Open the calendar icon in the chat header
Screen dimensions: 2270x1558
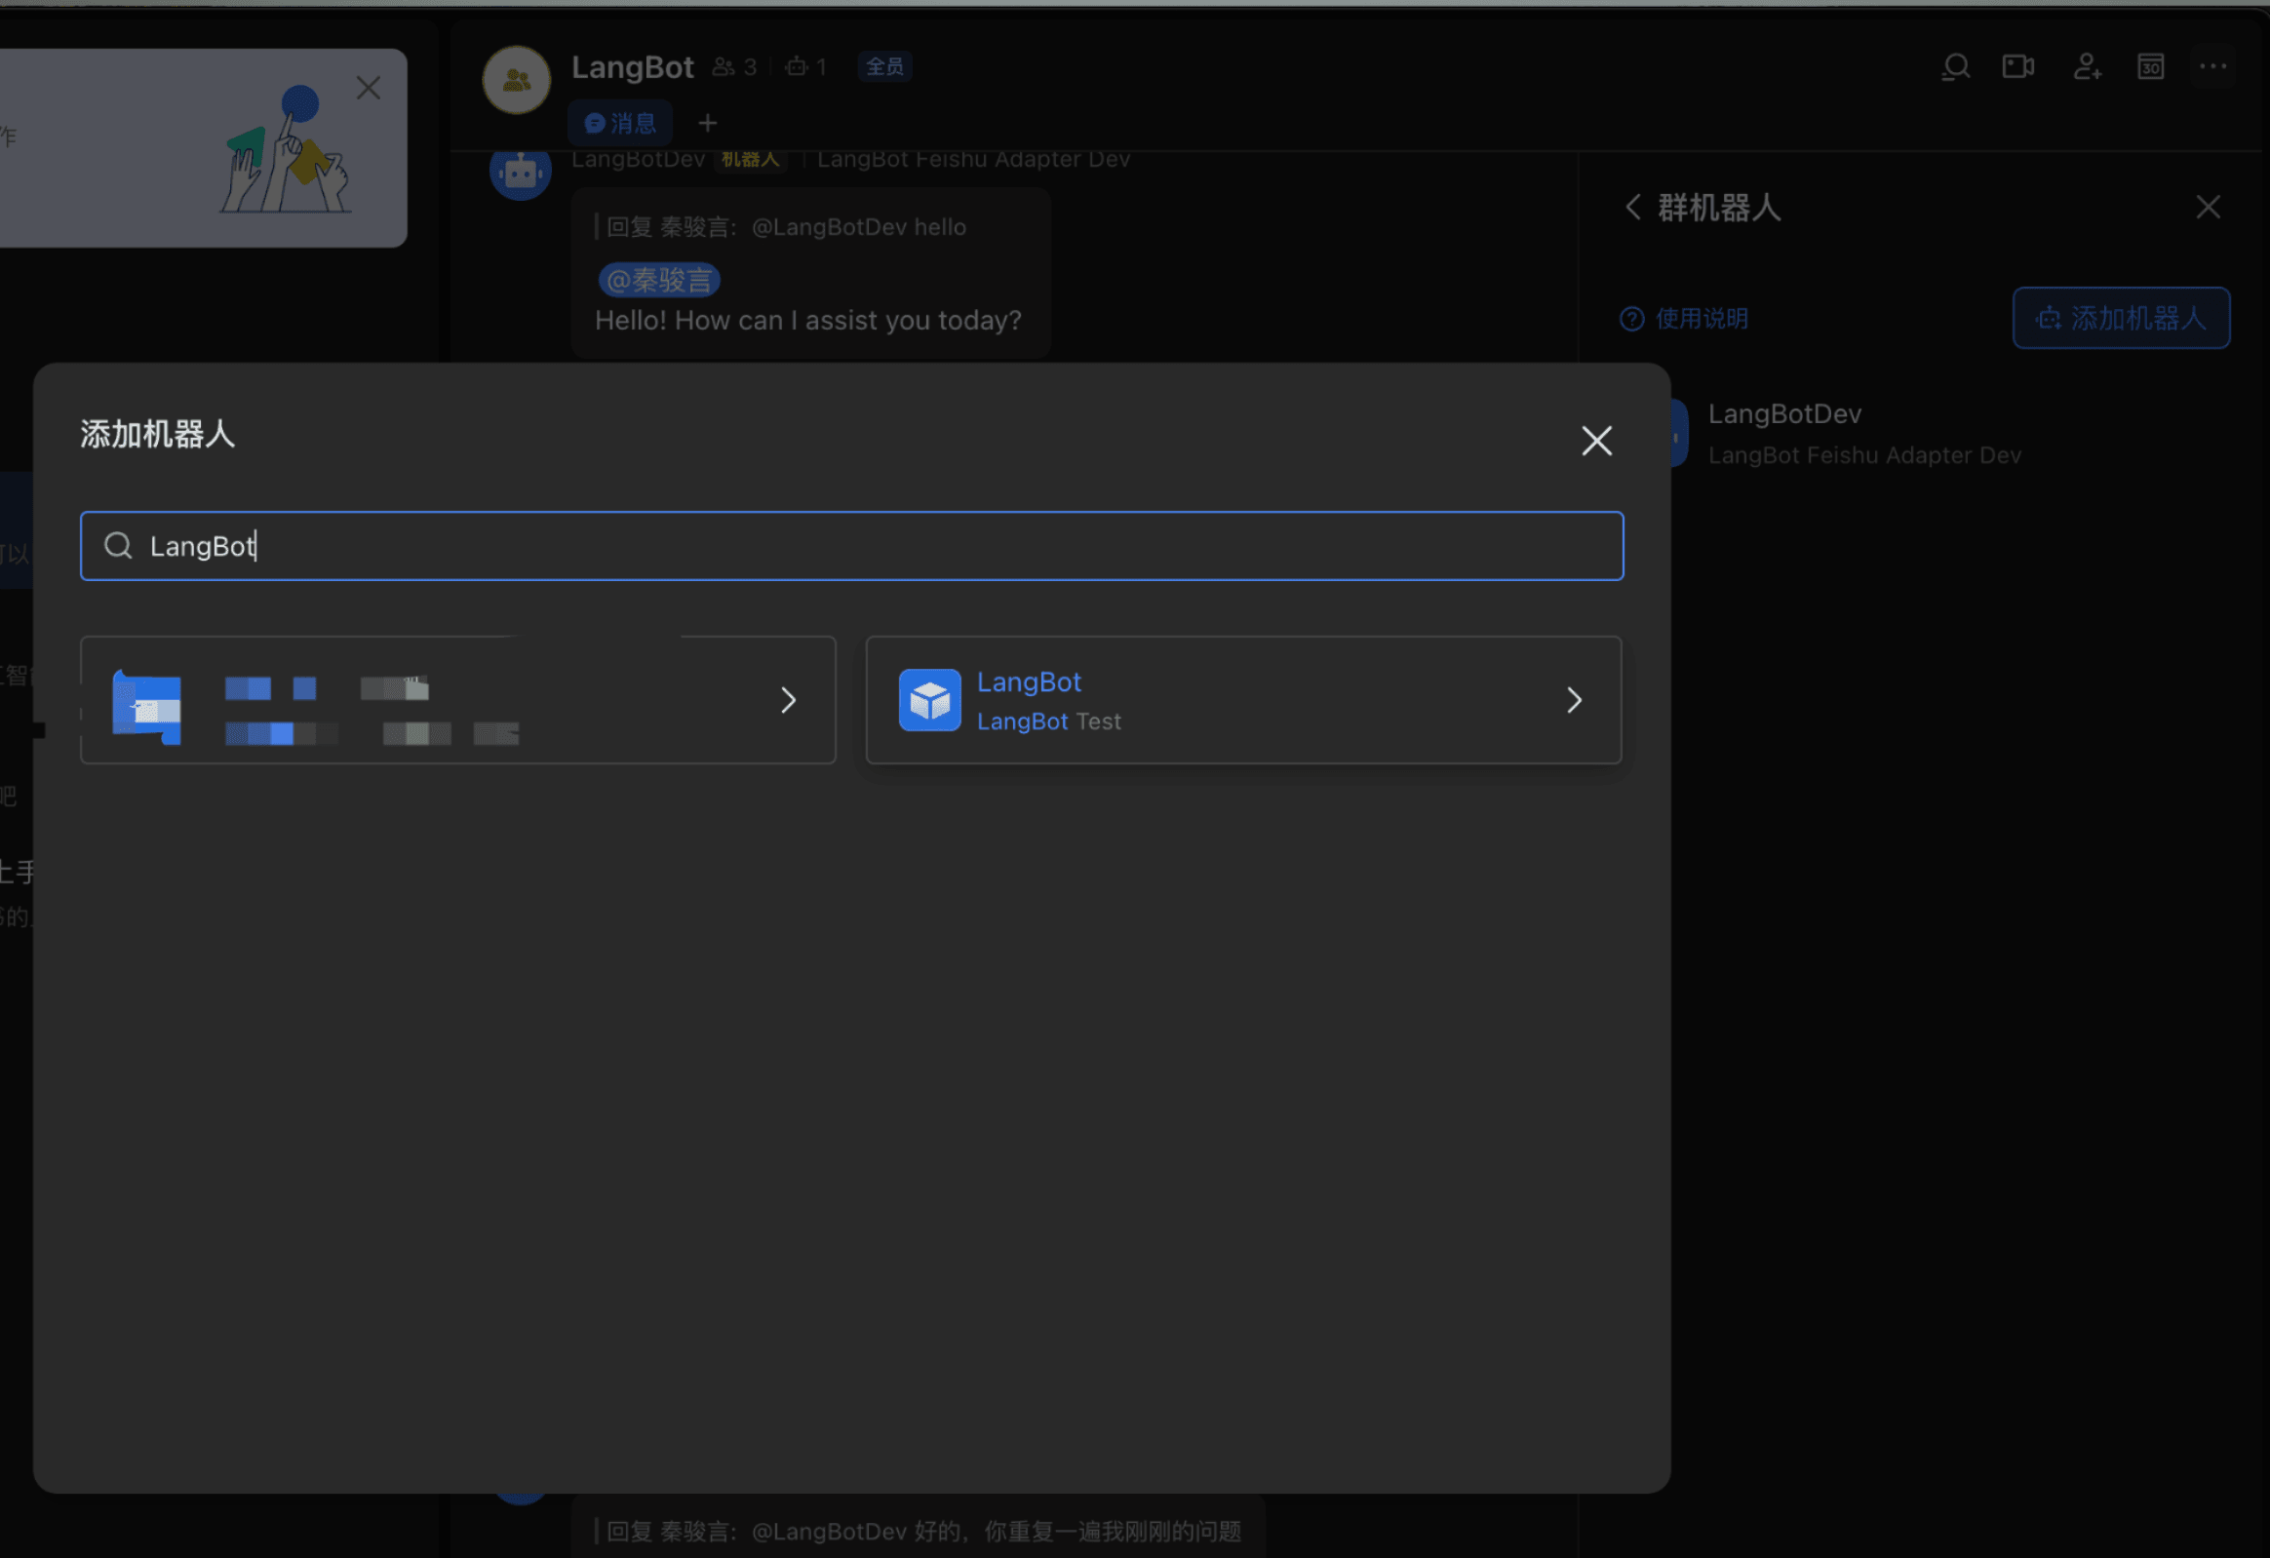2149,65
